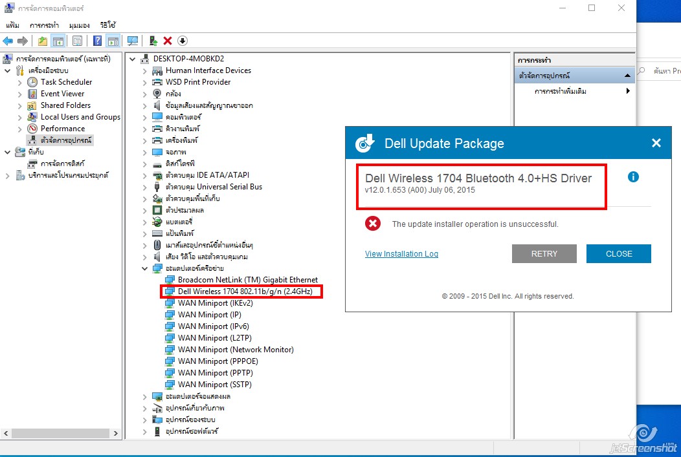This screenshot has width=681, height=457.
Task: Open the มุมมอง menu
Action: [79, 25]
